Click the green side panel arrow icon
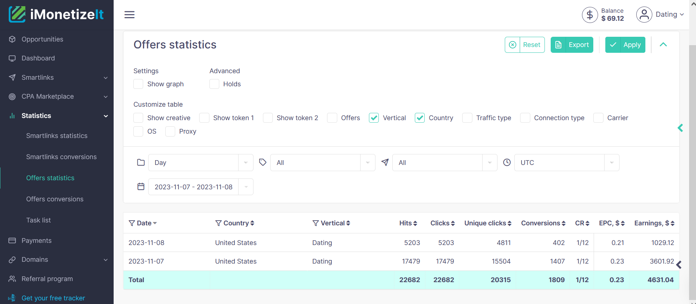Image resolution: width=696 pixels, height=304 pixels. pos(680,128)
